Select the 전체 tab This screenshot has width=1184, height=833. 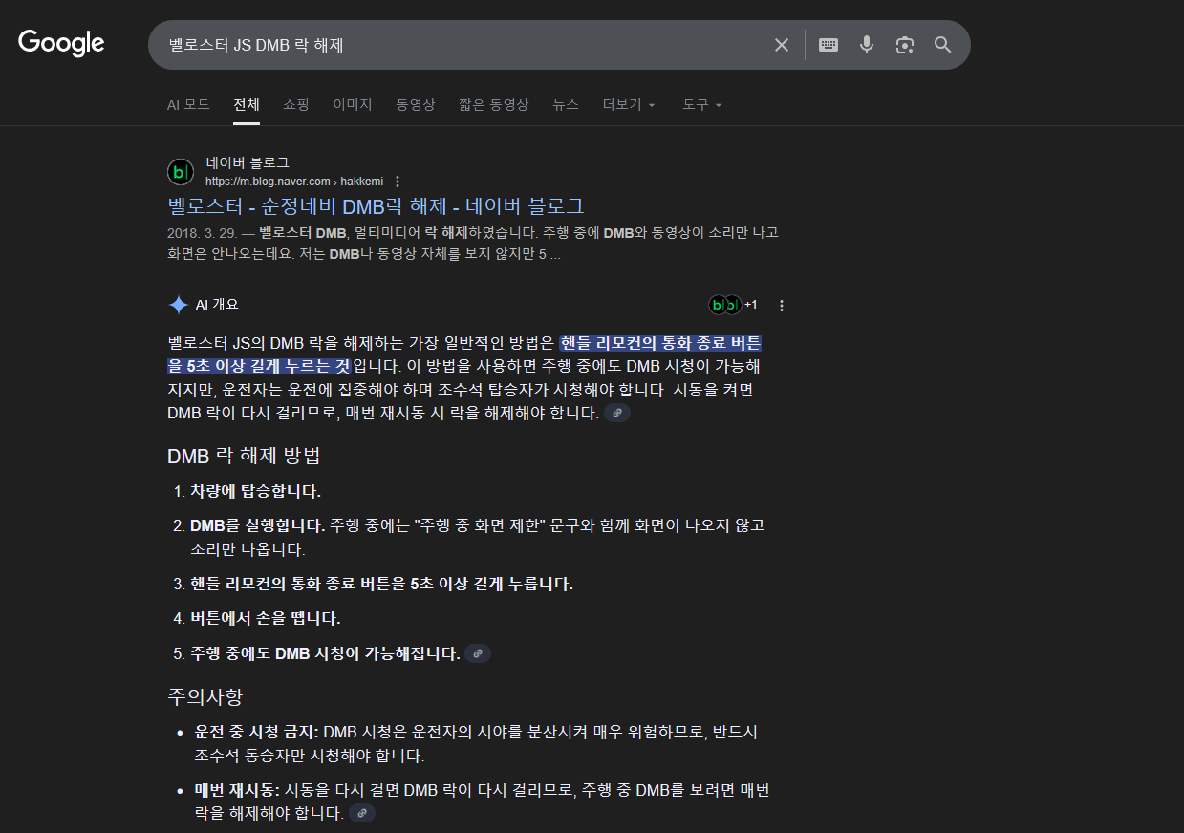(247, 104)
